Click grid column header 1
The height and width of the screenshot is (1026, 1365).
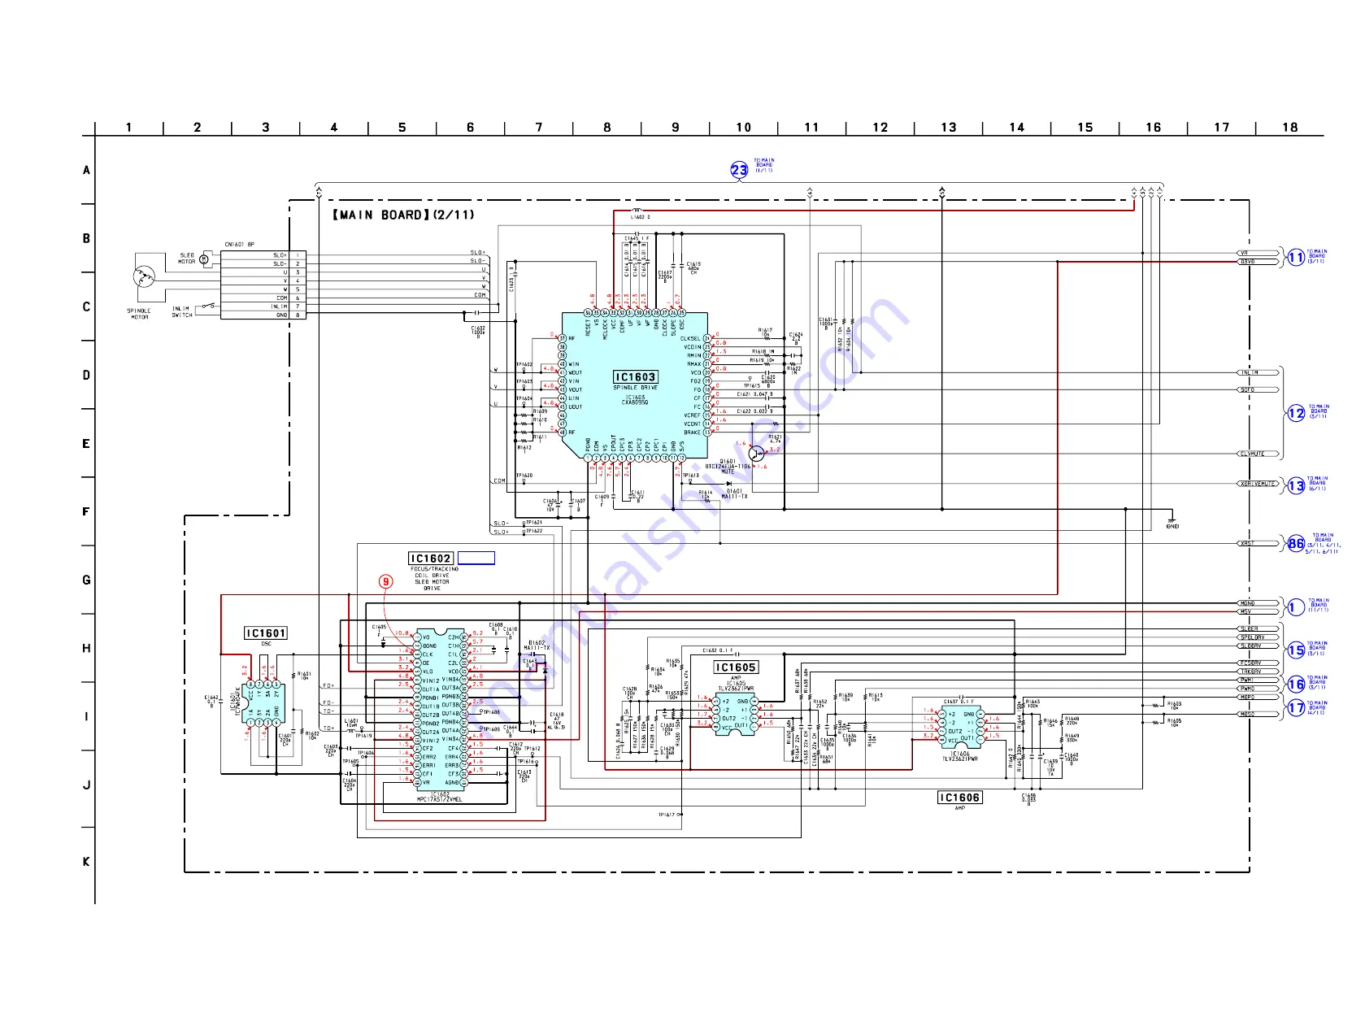(129, 128)
